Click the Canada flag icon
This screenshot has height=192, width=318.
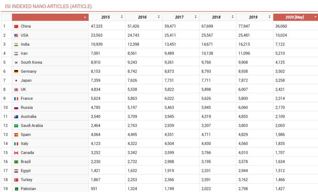click(x=16, y=153)
